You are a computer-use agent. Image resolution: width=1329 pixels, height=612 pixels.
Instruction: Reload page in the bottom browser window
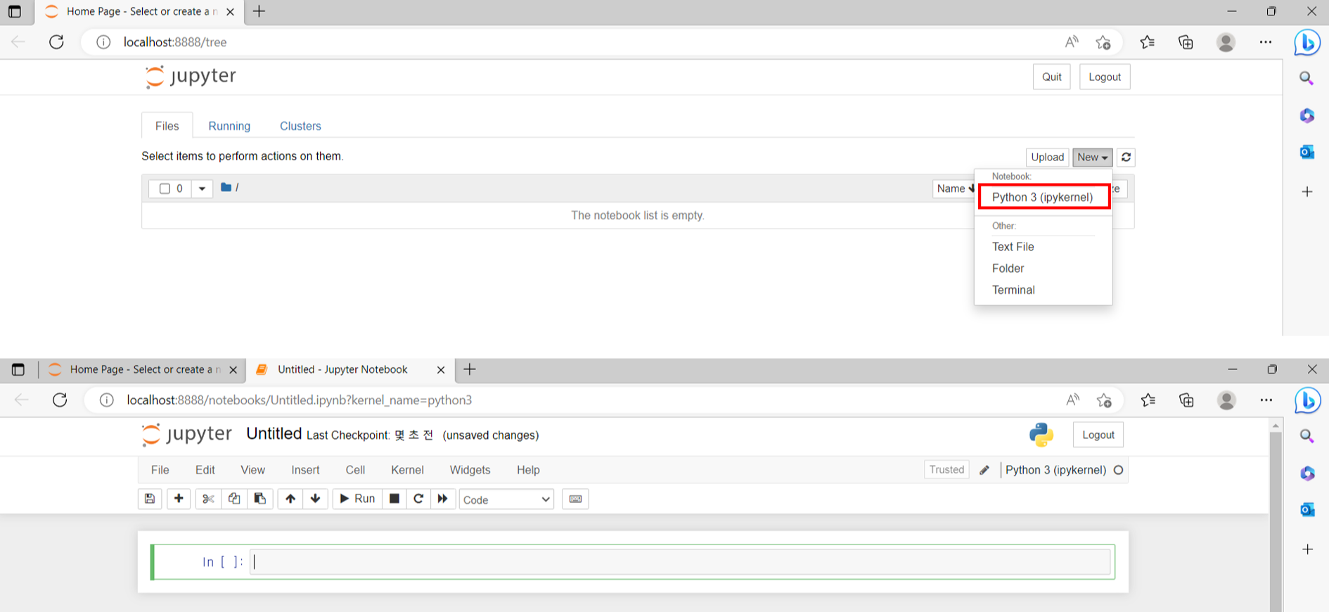60,400
